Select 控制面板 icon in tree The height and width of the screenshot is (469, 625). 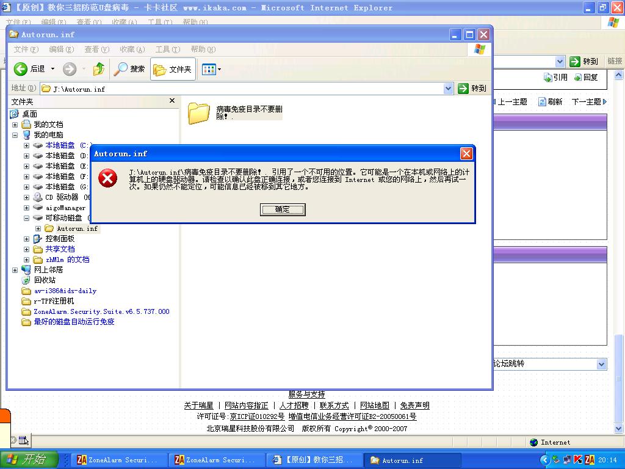(x=38, y=239)
